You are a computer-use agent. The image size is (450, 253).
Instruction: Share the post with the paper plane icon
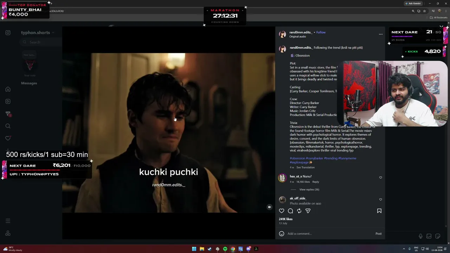pyautogui.click(x=308, y=211)
